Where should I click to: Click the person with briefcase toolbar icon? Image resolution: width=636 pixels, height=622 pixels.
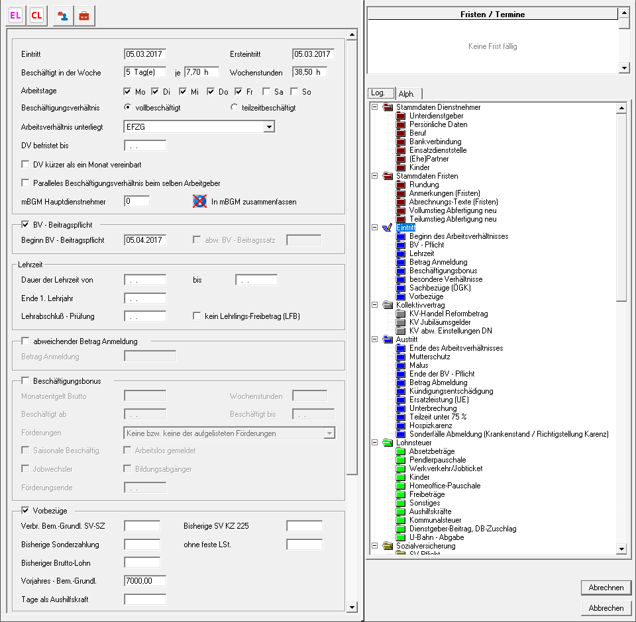click(x=62, y=16)
